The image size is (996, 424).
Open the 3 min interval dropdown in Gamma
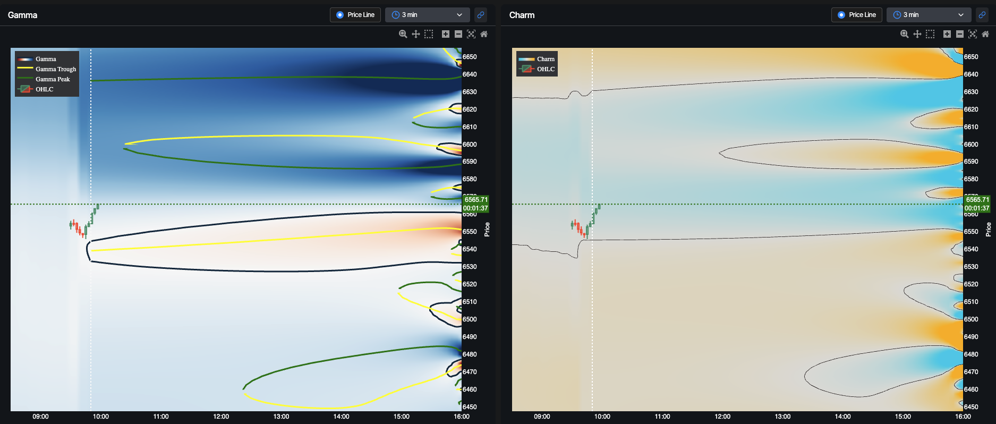click(x=428, y=15)
